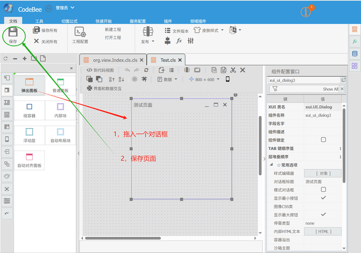This screenshot has height=253, width=361.
Task: Open the 管理员 user dropdown
Action: (x=65, y=8)
